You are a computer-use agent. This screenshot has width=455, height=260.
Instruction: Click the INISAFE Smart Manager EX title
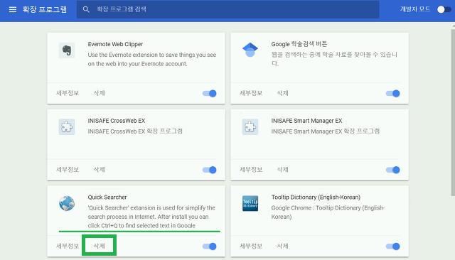pyautogui.click(x=306, y=121)
